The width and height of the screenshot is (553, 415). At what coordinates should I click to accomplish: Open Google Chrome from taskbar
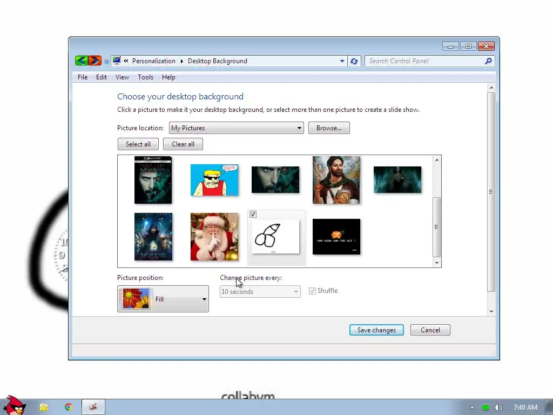point(69,407)
